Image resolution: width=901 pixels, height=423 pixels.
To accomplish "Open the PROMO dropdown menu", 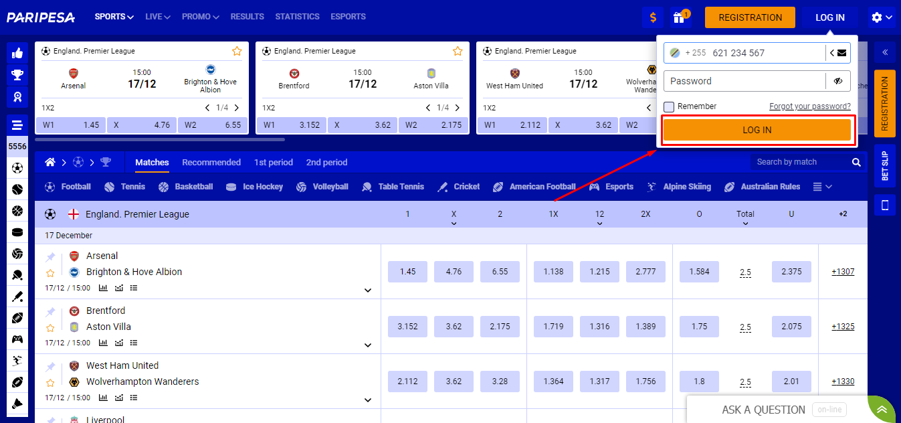I will (201, 17).
